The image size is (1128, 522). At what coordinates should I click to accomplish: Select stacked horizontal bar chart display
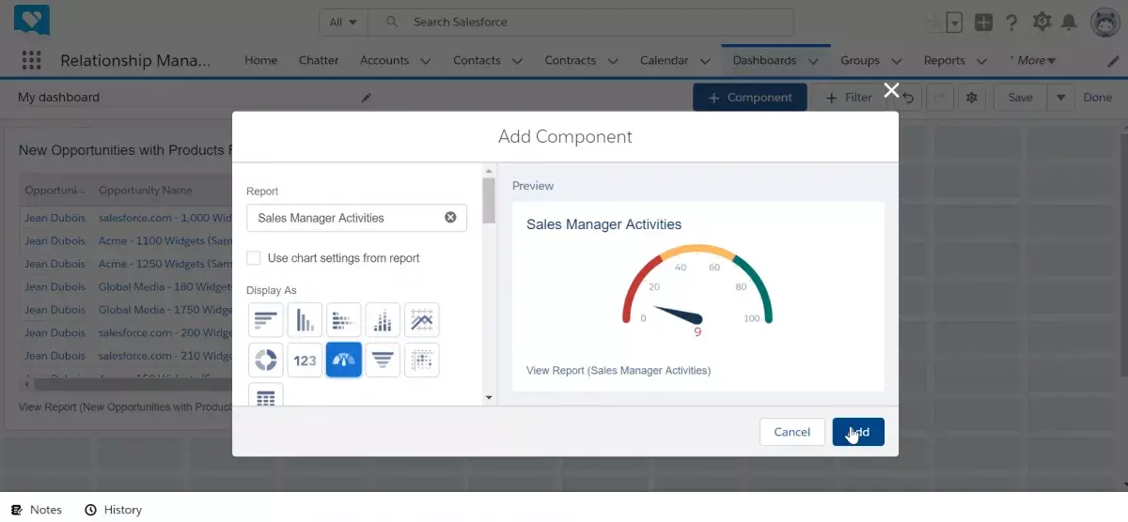click(343, 320)
